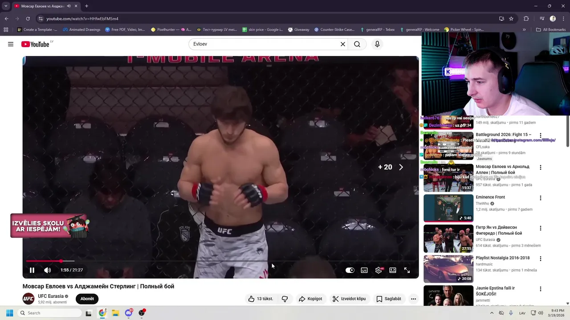Screen dimensions: 570x320
Task: Click the IZVĒLIES SKOLU AR IESPĒJĀM banner
Action: click(x=50, y=226)
